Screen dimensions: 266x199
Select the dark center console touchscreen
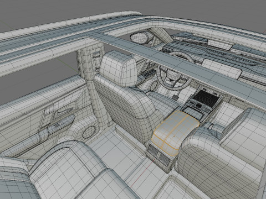tap(206, 99)
